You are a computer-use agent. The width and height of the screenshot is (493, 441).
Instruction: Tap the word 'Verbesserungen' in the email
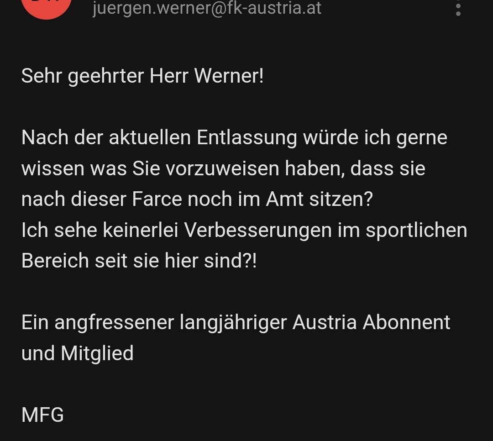point(258,231)
